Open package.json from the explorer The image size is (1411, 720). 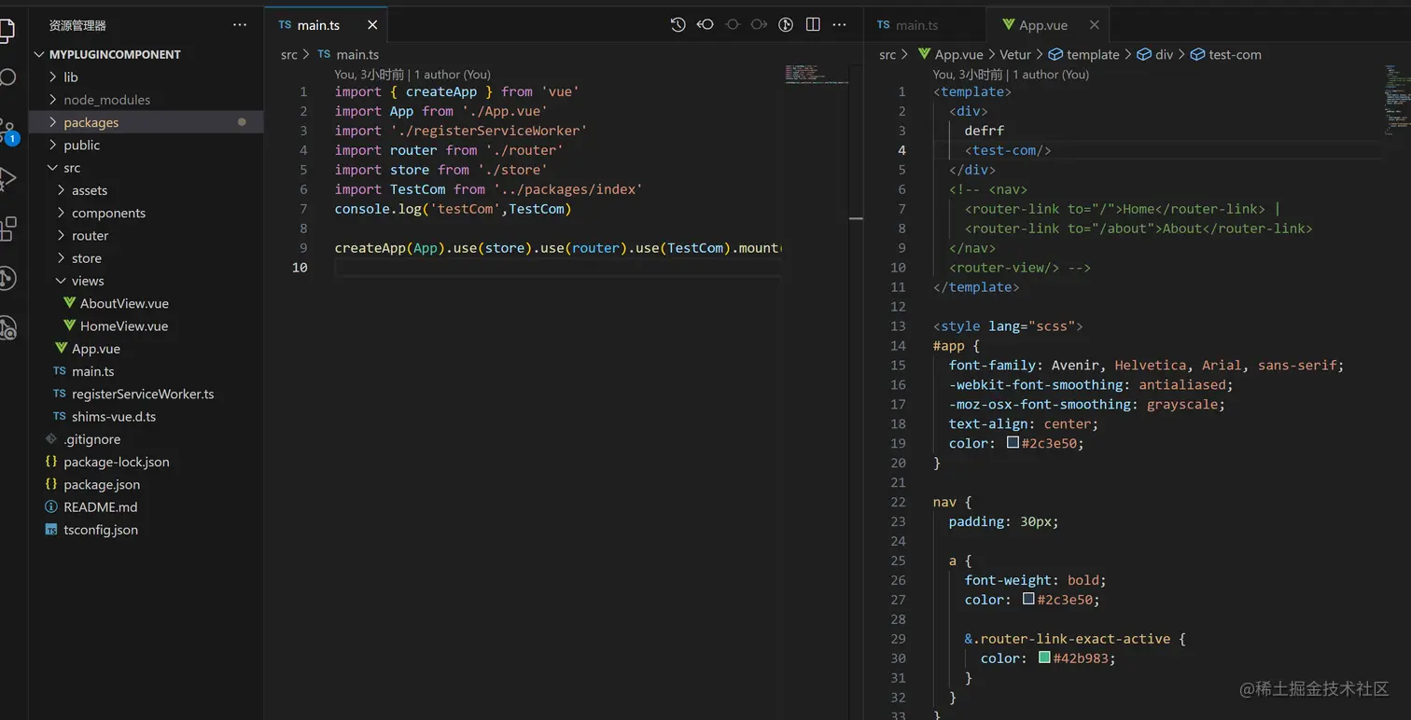coord(102,484)
